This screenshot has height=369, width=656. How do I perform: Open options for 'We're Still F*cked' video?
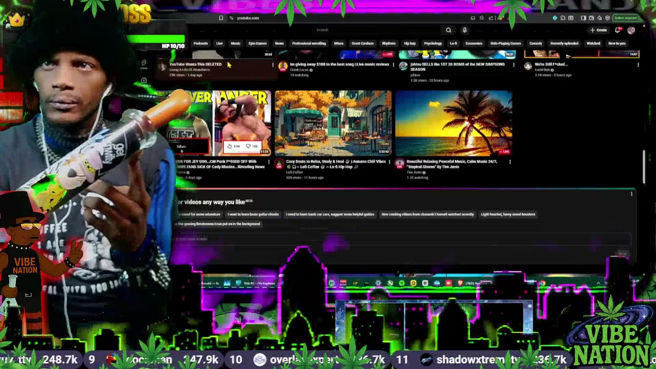click(638, 65)
